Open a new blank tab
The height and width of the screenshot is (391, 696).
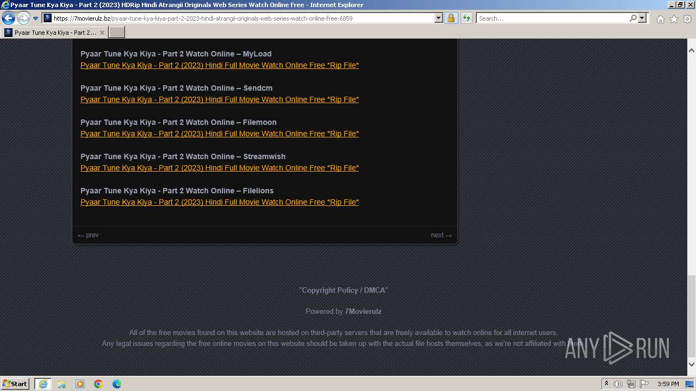pyautogui.click(x=117, y=33)
